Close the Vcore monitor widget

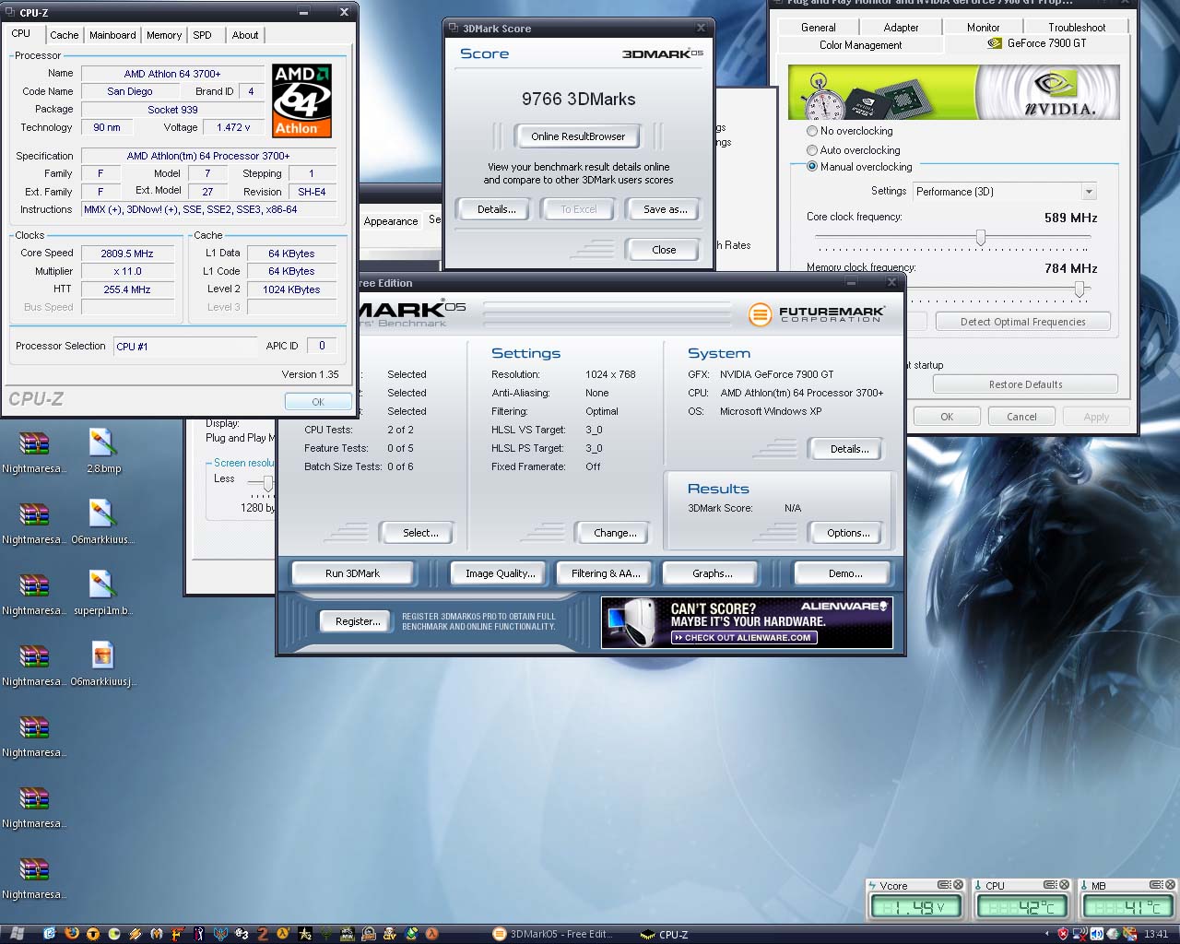(958, 885)
